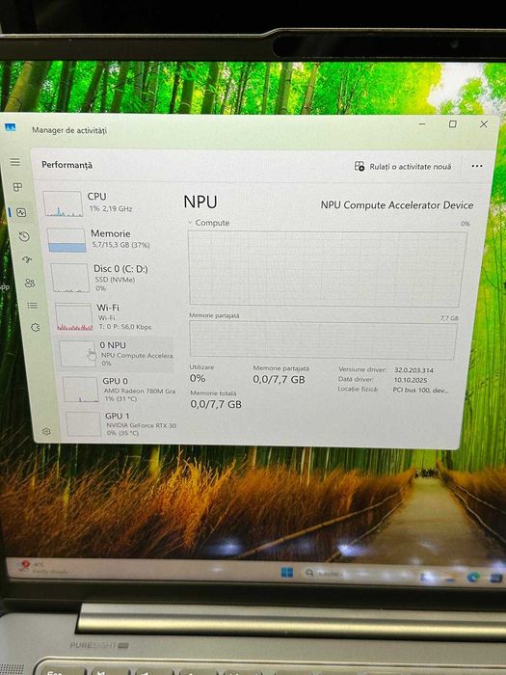This screenshot has width=506, height=675.
Task: Click the 'Utilizare' 0% value
Action: (198, 378)
